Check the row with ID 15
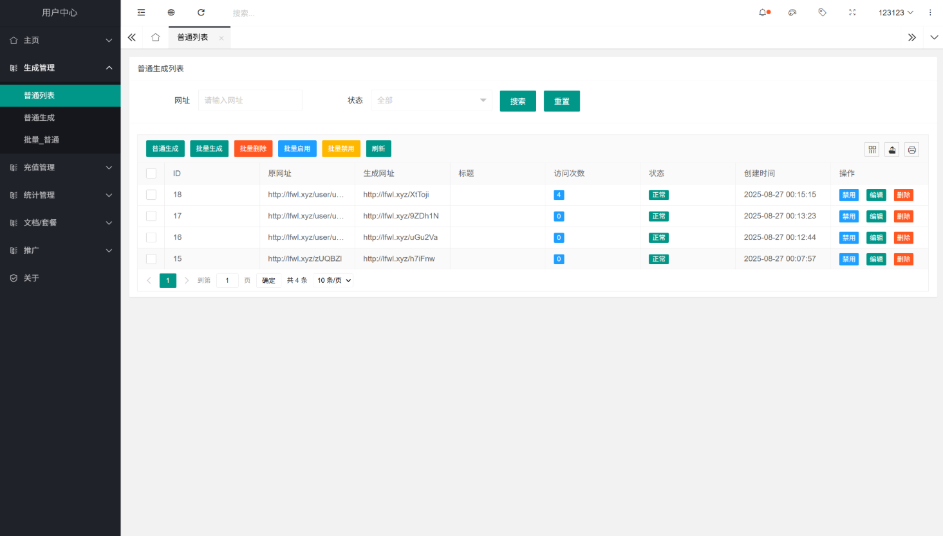The image size is (943, 536). (151, 259)
